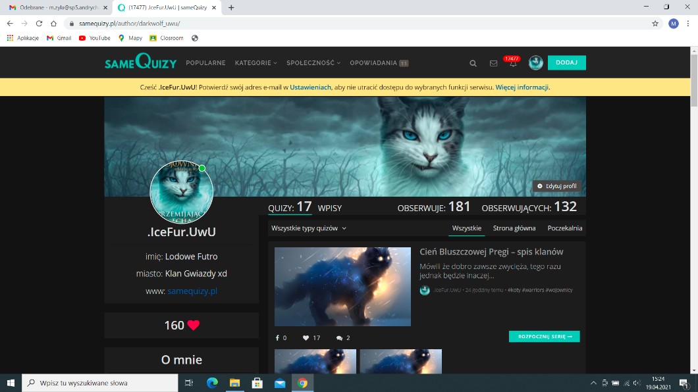This screenshot has width=698, height=392.
Task: Open the messages envelope icon
Action: click(493, 63)
